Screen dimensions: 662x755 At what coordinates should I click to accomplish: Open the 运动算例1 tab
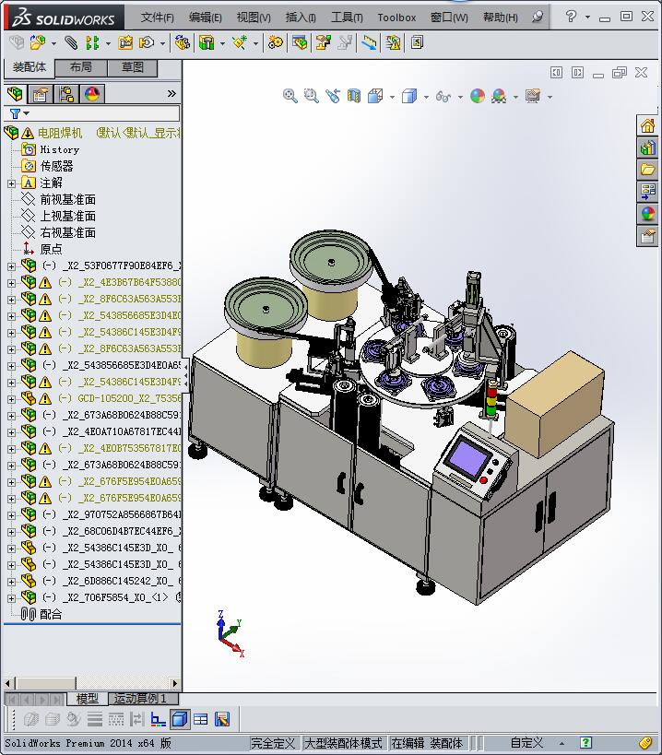(x=144, y=698)
